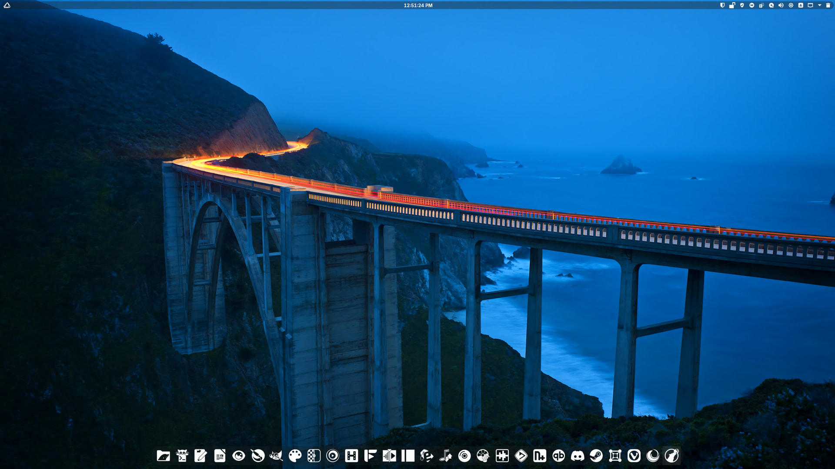Viewport: 835px width, 469px height.
Task: Open the Dolphin file manager dock icon
Action: coord(164,456)
